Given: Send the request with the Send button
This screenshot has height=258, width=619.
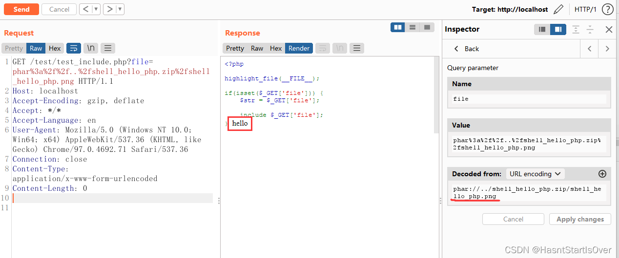Looking at the screenshot, I should coord(21,9).
